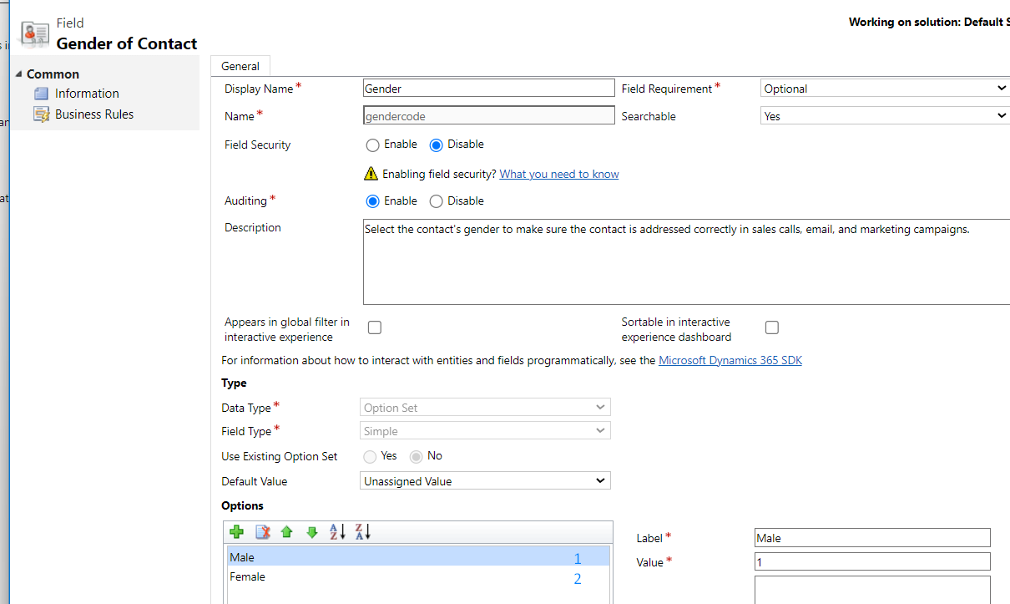Move the Male option up
This screenshot has width=1010, height=604.
click(x=286, y=531)
